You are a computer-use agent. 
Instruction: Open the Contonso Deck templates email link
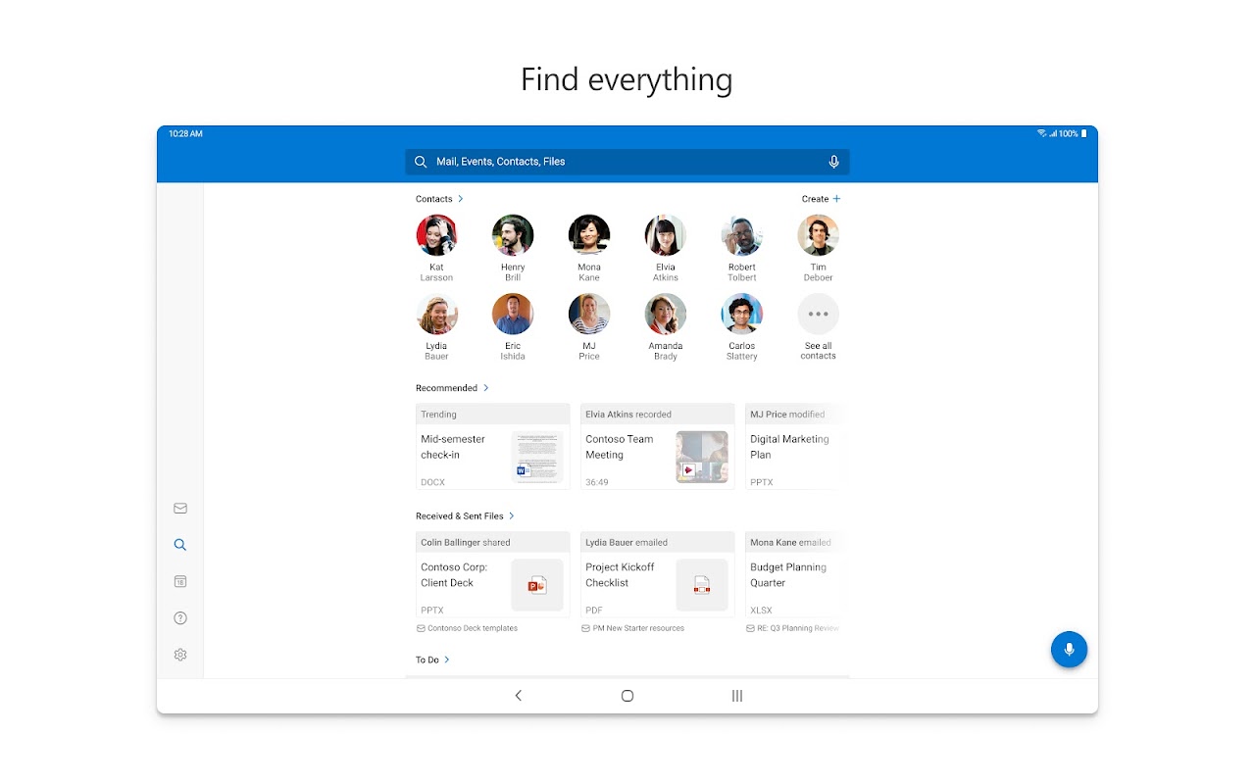point(472,628)
